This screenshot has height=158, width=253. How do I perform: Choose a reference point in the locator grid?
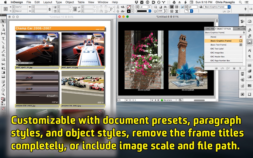coord(6,9)
